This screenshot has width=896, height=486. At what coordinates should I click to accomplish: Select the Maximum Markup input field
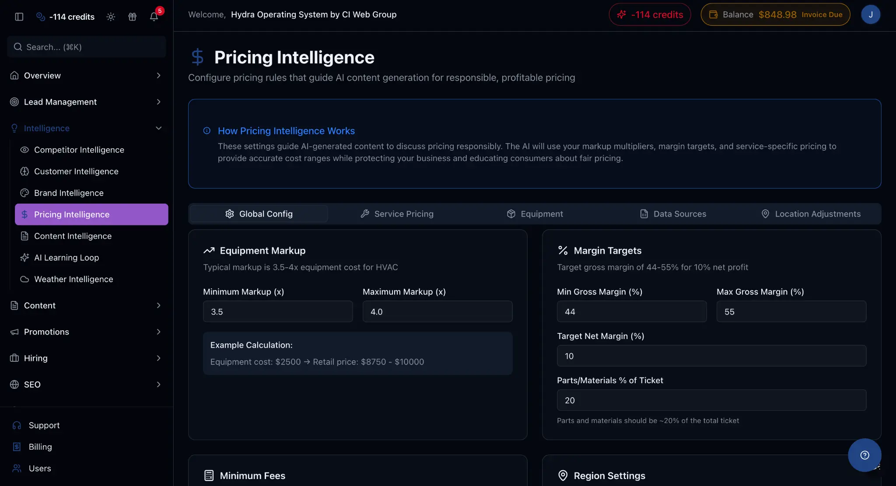[437, 311]
